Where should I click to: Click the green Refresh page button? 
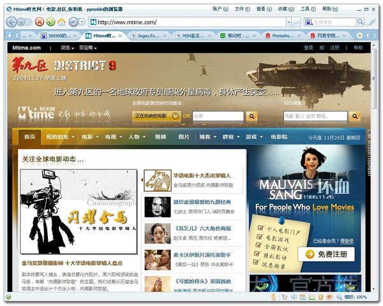coord(50,22)
